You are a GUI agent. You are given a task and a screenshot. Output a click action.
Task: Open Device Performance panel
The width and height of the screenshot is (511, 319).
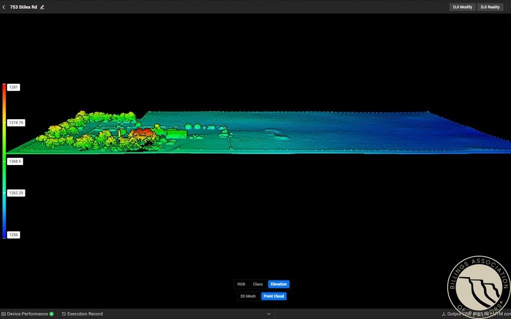pyautogui.click(x=27, y=314)
